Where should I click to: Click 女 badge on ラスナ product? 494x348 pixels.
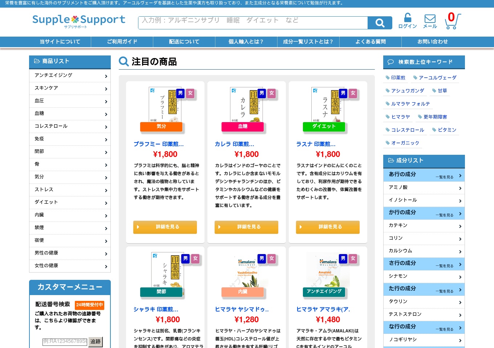click(x=353, y=93)
